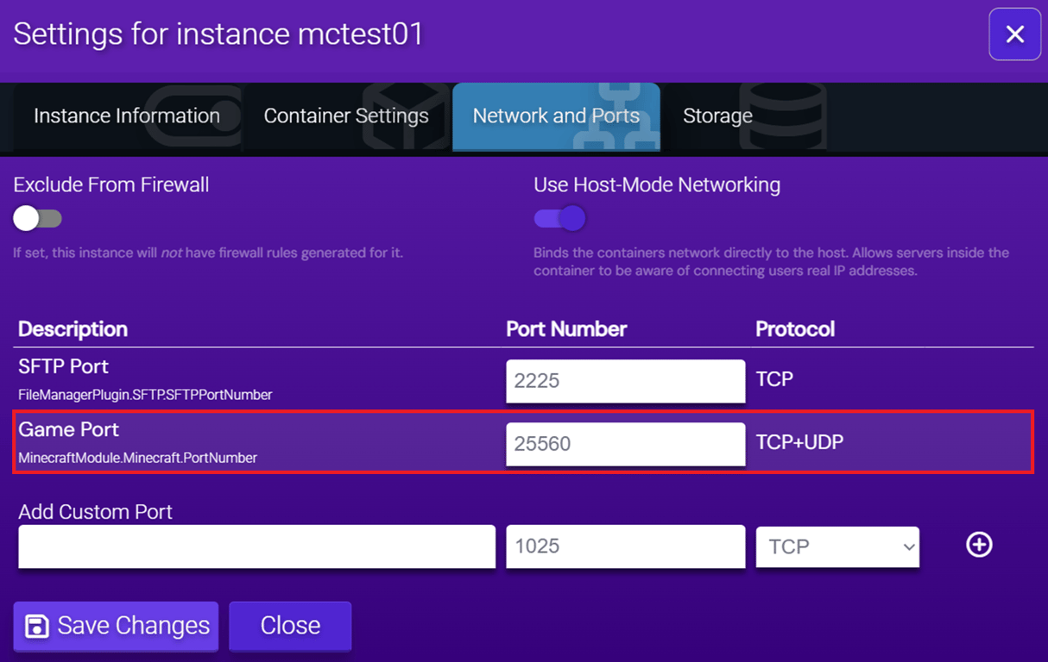Disable Use Host-Mode Networking
The width and height of the screenshot is (1048, 662).
tap(559, 218)
